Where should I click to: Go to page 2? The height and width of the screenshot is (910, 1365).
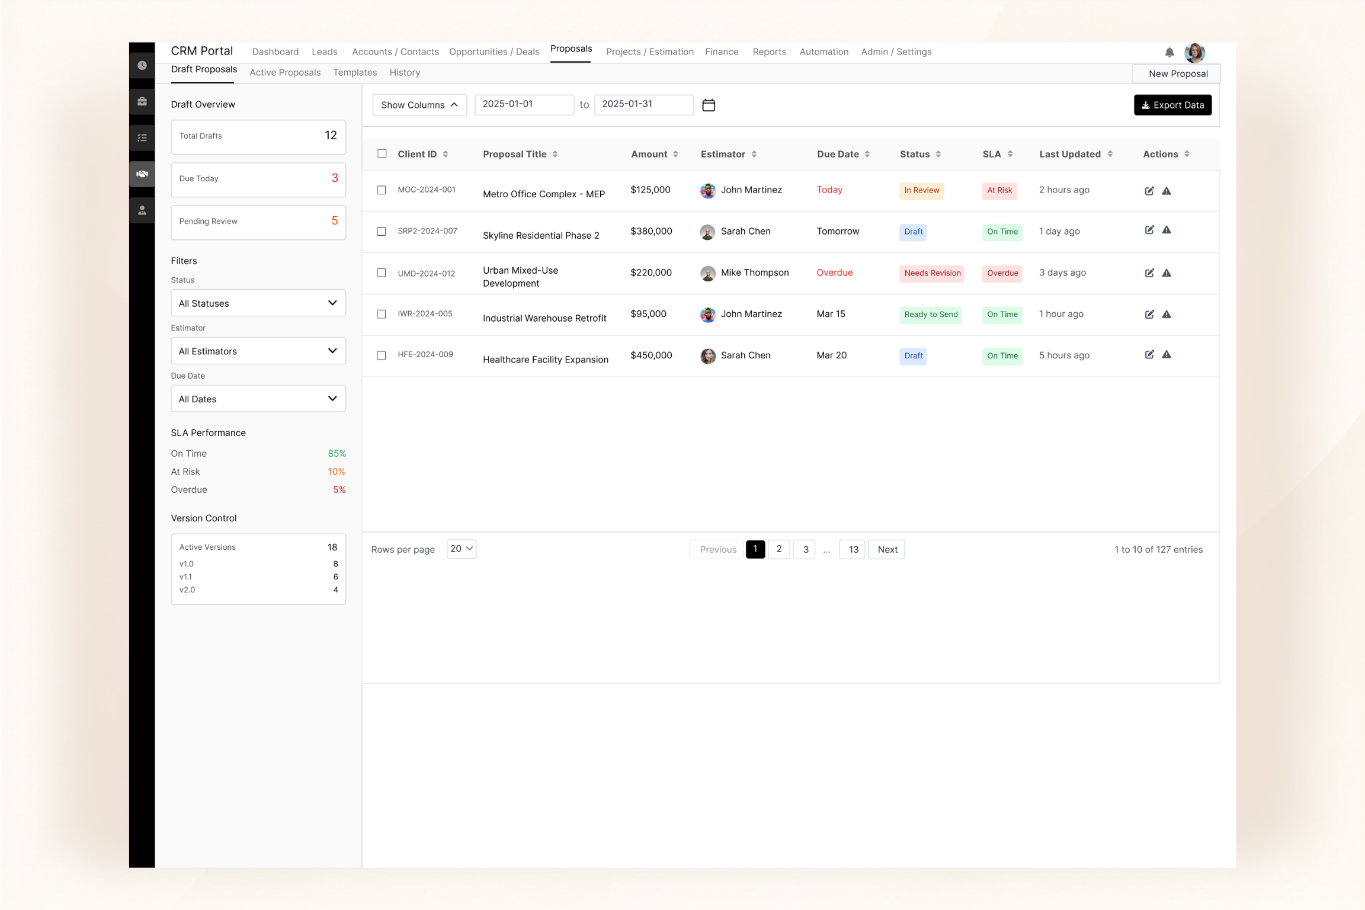(x=779, y=549)
